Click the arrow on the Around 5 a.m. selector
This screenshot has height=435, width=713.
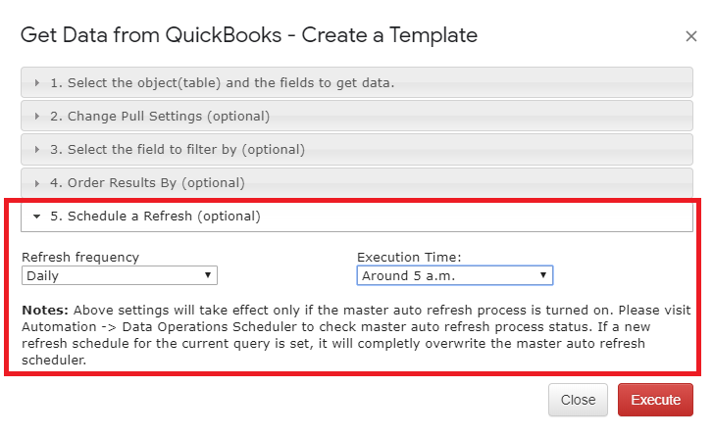(543, 275)
